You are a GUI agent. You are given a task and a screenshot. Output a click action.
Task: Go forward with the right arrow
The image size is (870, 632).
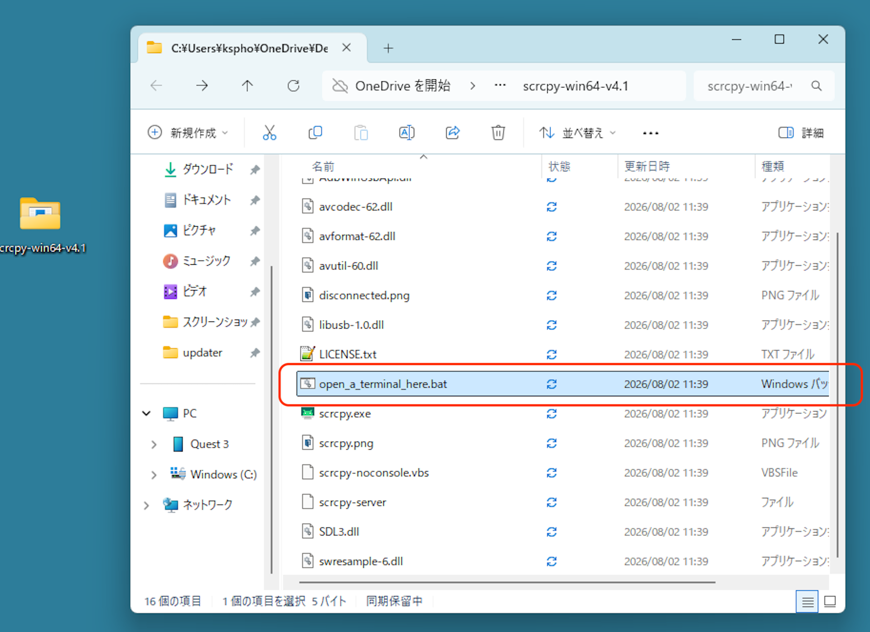pos(202,86)
